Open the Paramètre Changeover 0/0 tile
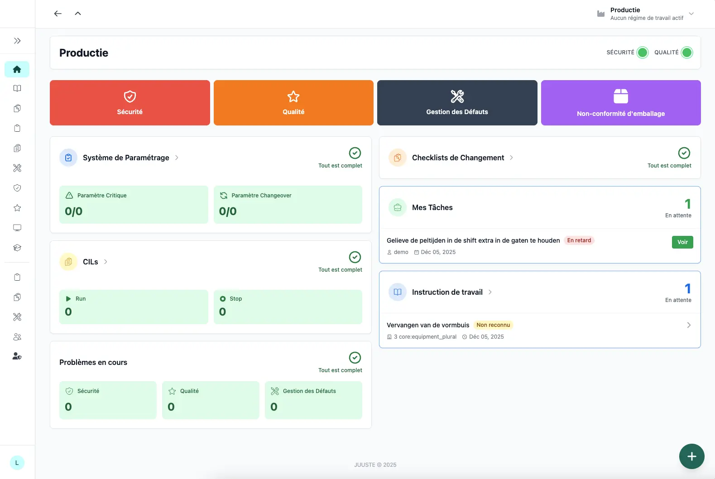715x479 pixels. click(288, 205)
